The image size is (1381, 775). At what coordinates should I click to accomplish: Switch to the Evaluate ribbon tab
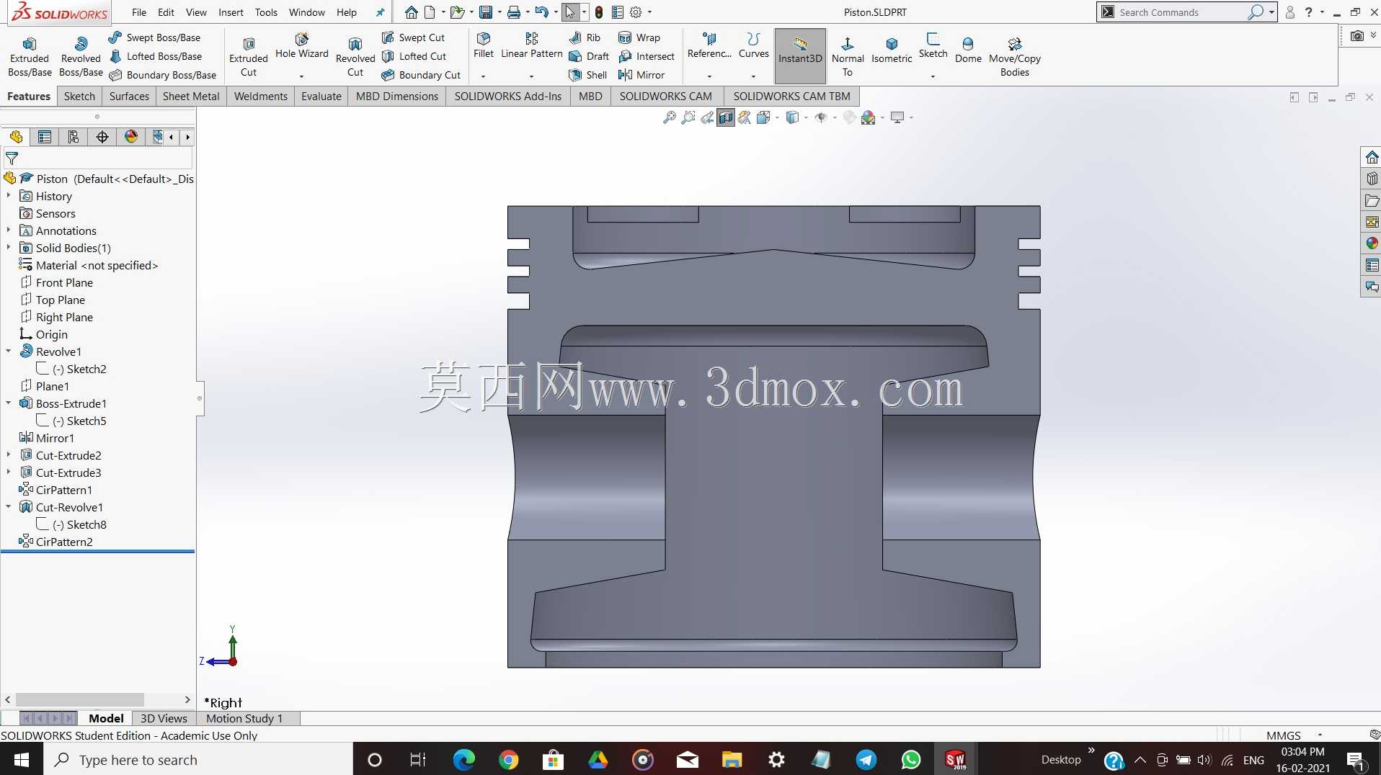click(x=321, y=97)
